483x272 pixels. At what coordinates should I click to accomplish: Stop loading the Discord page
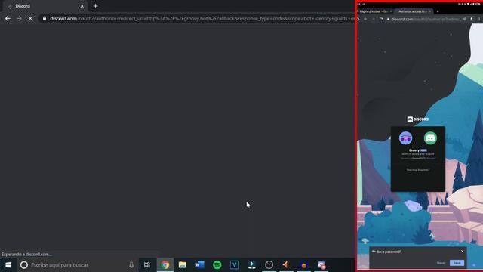coord(30,18)
